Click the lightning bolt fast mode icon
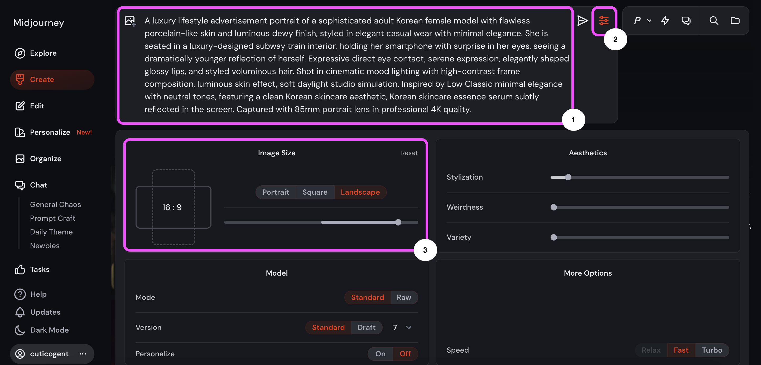 [x=665, y=21]
